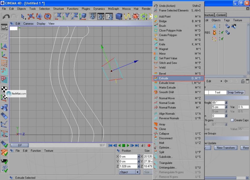Screen dimensions: 250x180
Task: Open Texture menu in material manager
Action: coord(49,151)
